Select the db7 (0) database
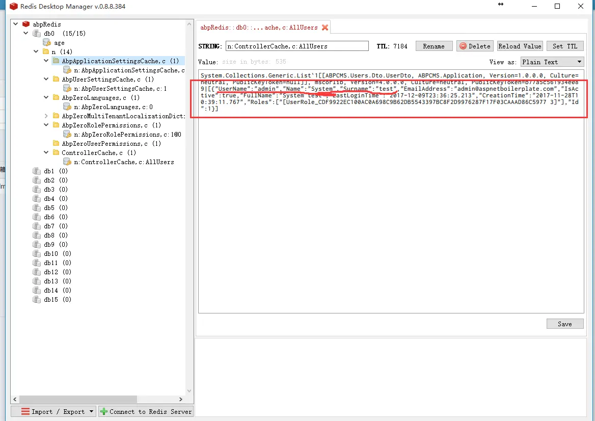 click(56, 226)
